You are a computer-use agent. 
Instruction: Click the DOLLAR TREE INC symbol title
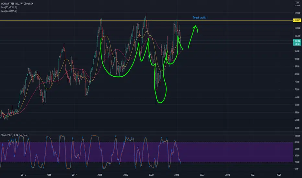point(17,4)
